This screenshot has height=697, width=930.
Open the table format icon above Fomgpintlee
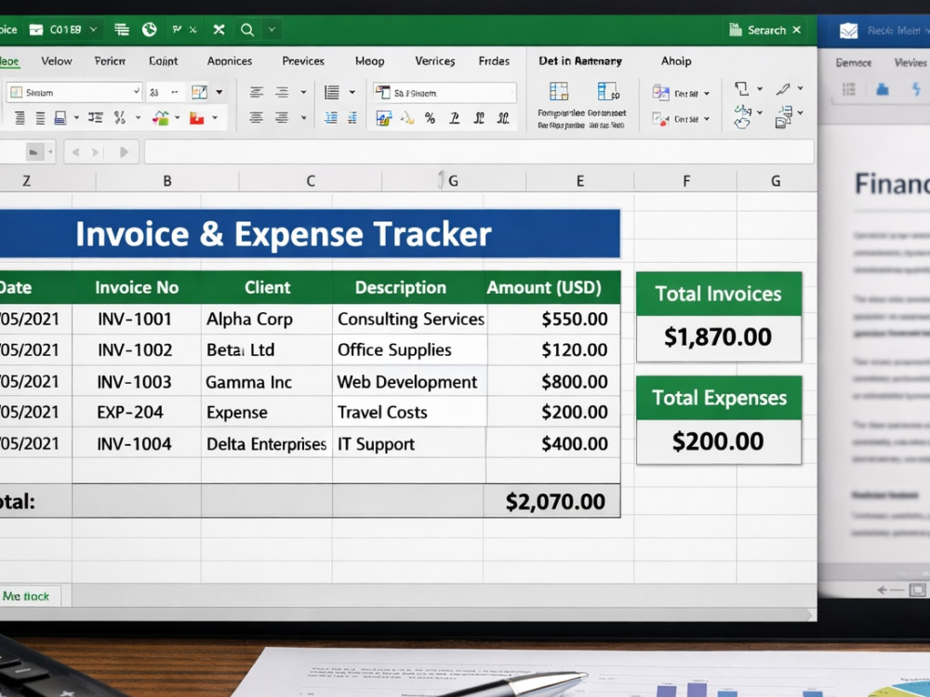point(559,91)
